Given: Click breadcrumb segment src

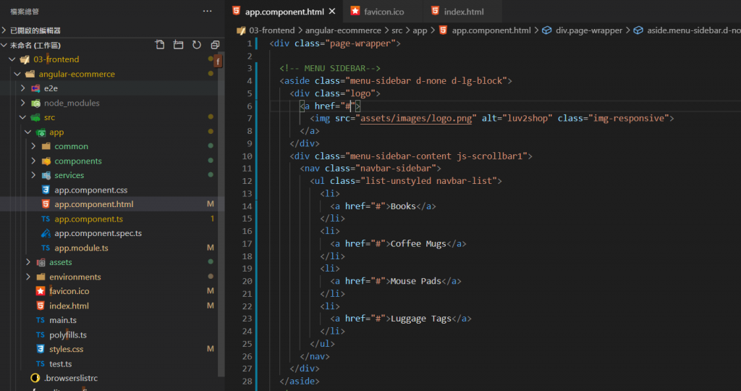Looking at the screenshot, I should click(397, 30).
